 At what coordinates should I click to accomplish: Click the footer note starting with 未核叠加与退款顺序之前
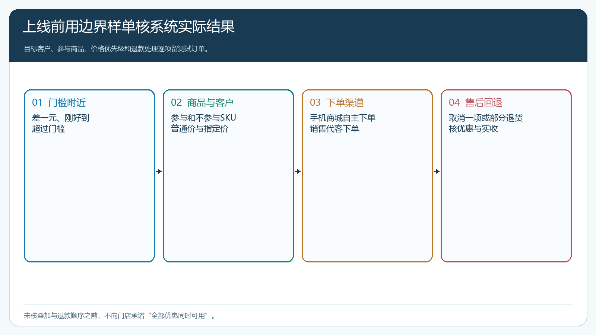coord(120,316)
